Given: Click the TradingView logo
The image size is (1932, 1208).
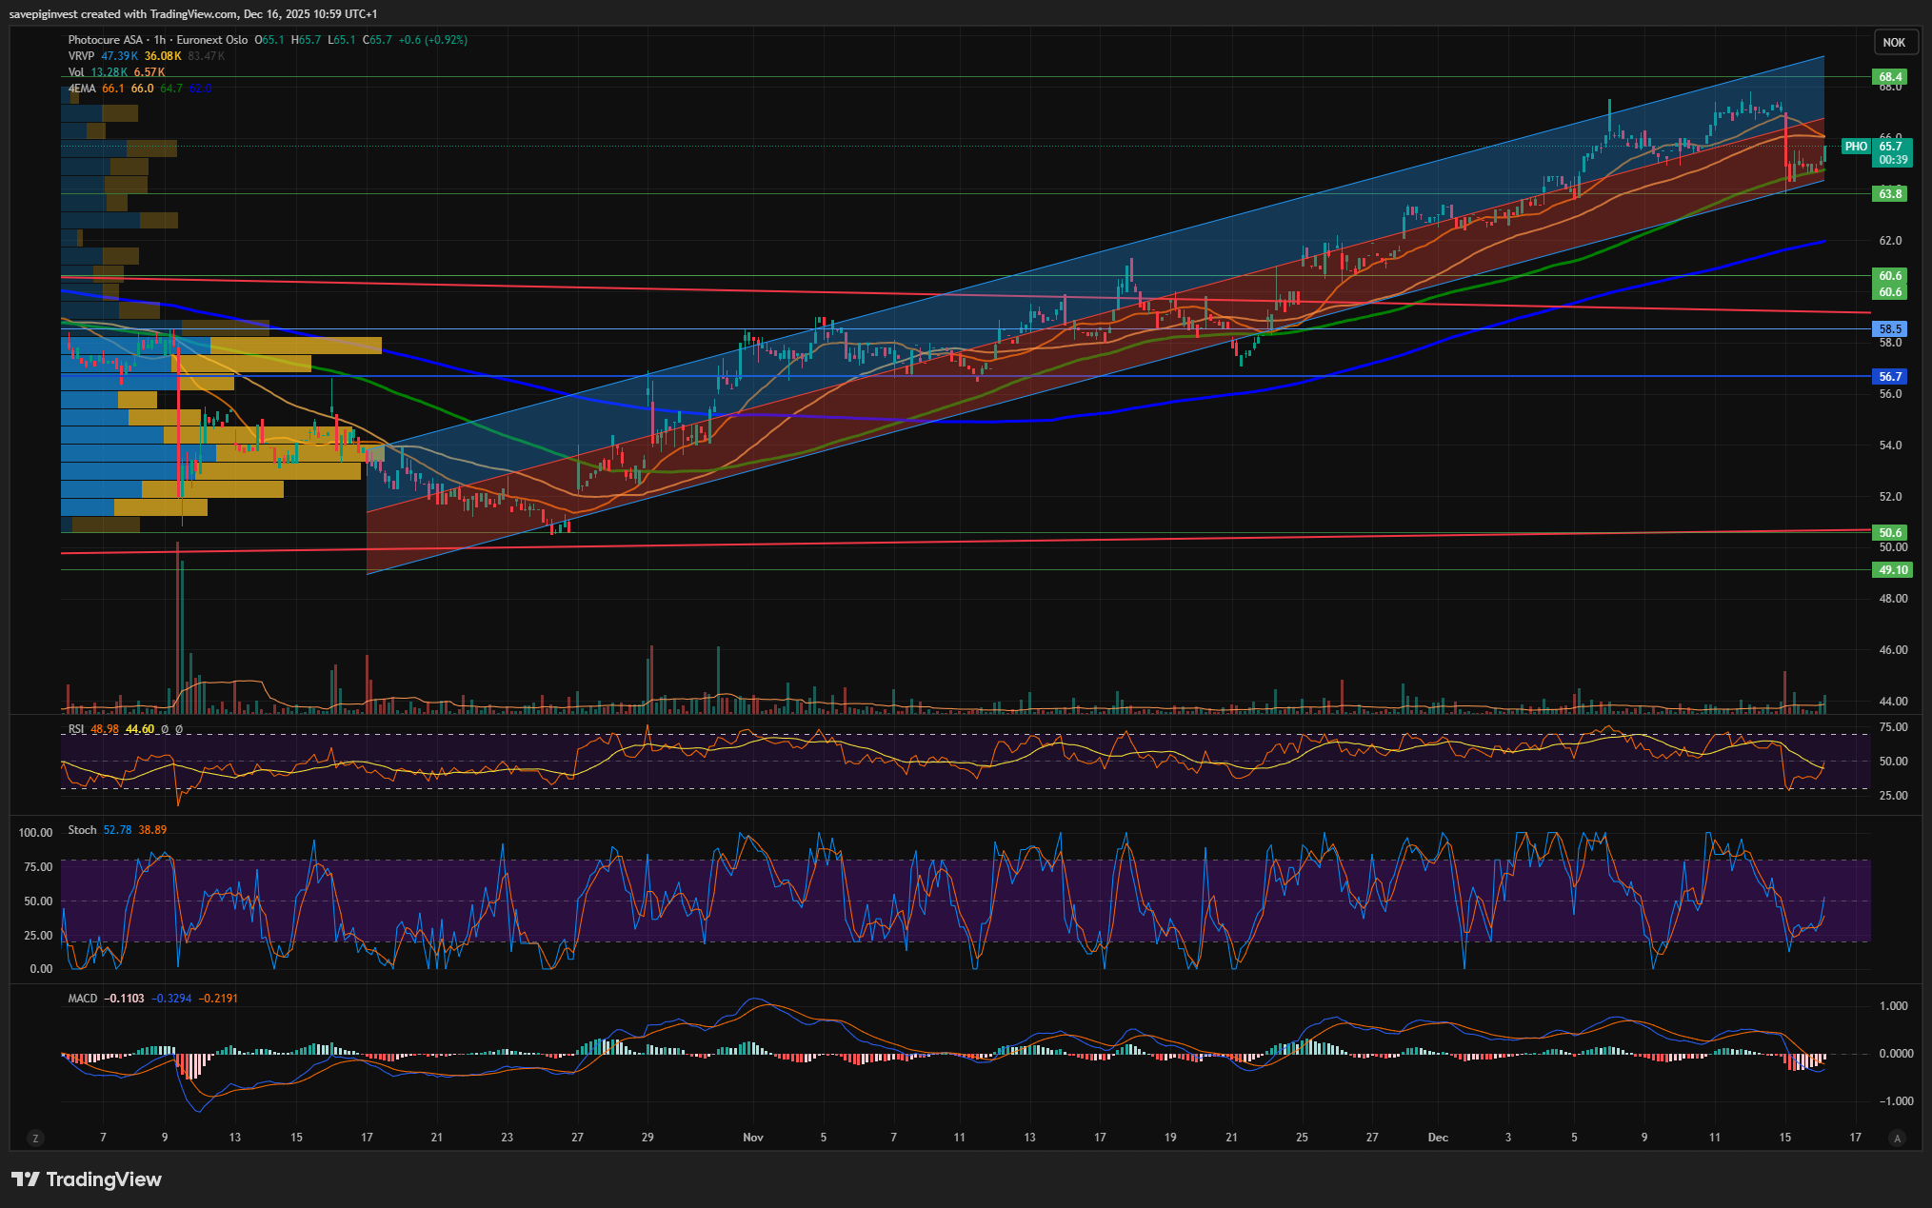Looking at the screenshot, I should pyautogui.click(x=87, y=1179).
